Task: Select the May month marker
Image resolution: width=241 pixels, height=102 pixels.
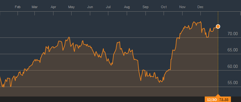Action: coord(72,7)
